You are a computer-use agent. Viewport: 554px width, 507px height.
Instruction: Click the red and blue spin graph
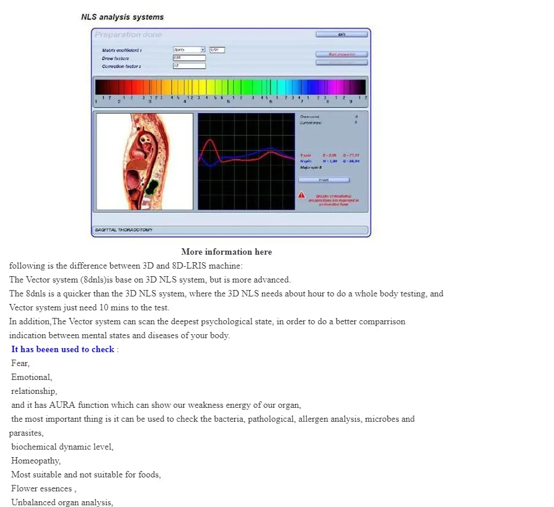click(x=247, y=161)
